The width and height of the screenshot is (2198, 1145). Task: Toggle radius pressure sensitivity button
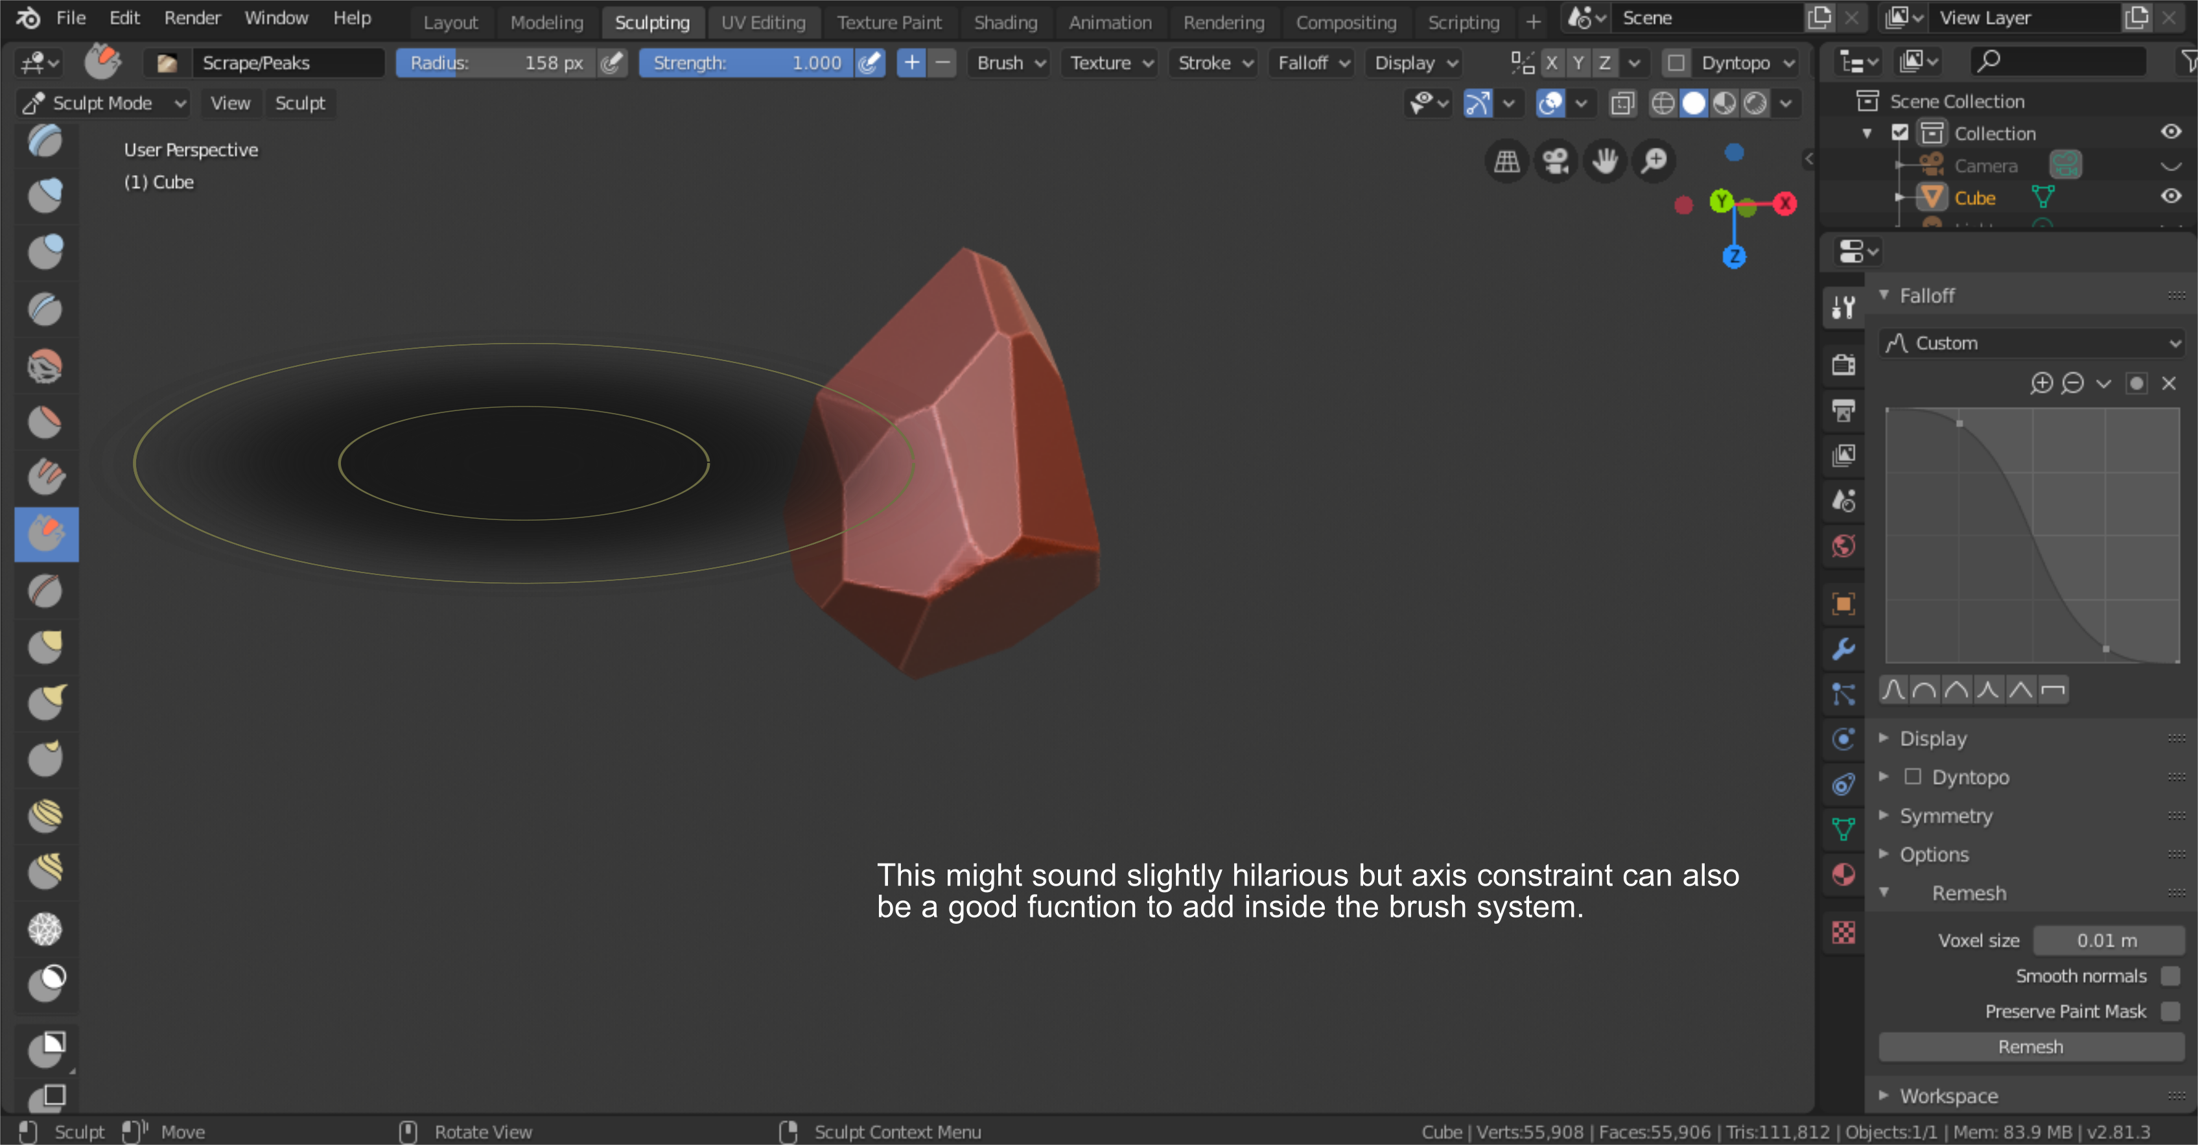click(611, 63)
